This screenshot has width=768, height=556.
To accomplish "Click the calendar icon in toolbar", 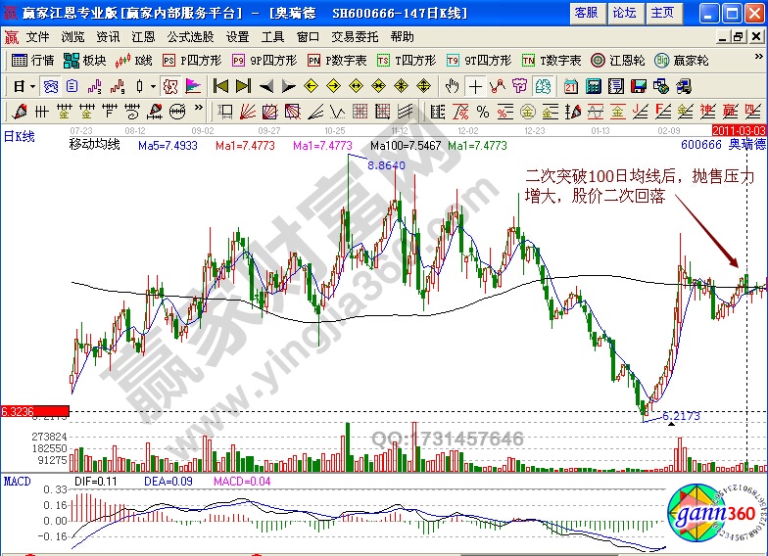I will point(570,85).
